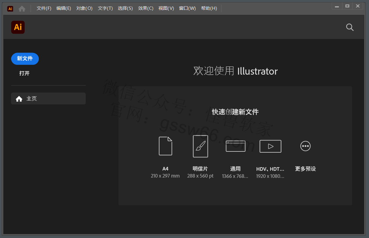Image resolution: width=369 pixels, height=238 pixels.
Task: Click the house icon beside 主页
Action: 19,99
